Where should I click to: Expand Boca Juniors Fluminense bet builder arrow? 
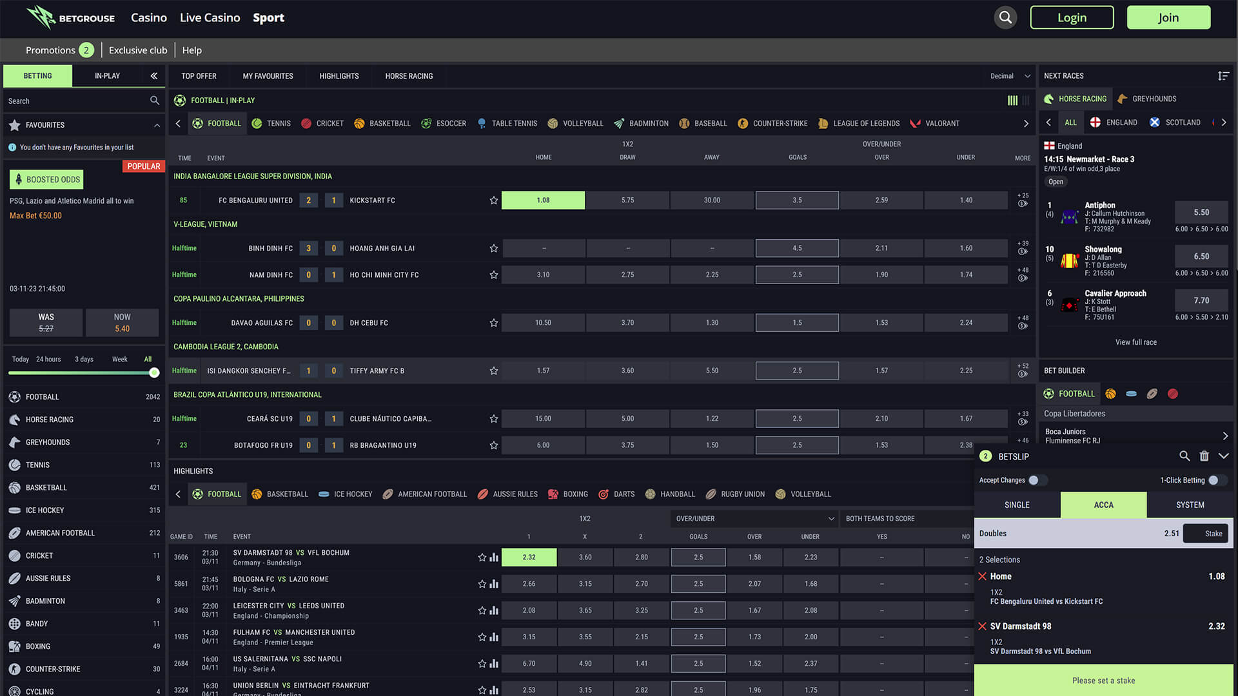[1225, 436]
